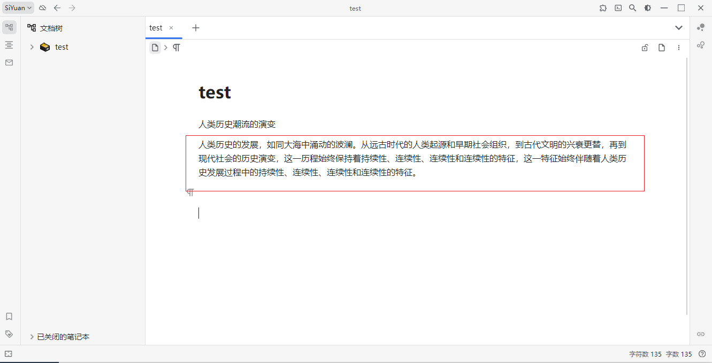This screenshot has width=712, height=363.
Task: Open the Tags panel icon
Action: tap(9, 334)
